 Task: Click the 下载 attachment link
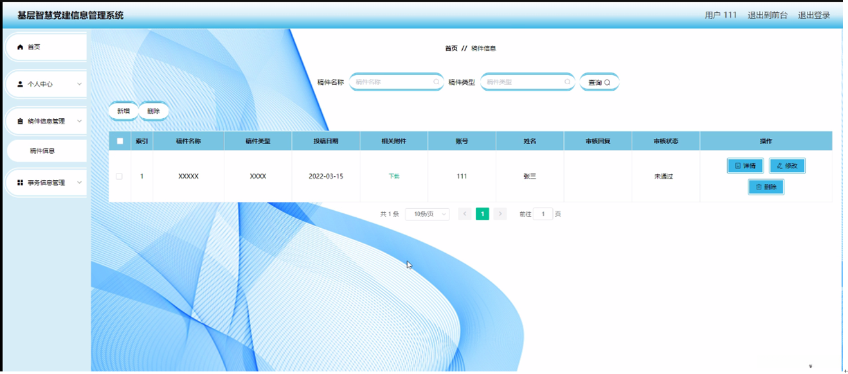(x=394, y=176)
